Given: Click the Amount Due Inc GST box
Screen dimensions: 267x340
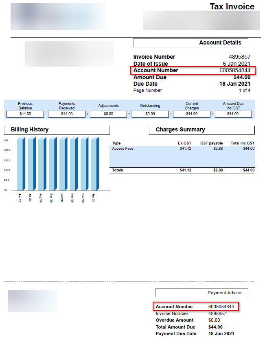Looking at the screenshot, I should click(x=233, y=114).
